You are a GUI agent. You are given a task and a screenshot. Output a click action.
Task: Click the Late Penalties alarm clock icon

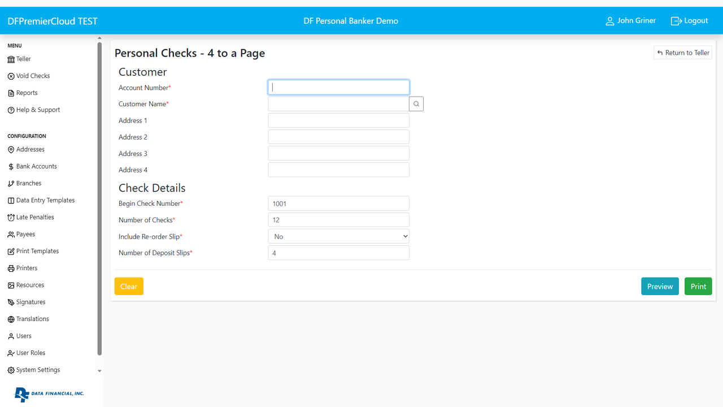pos(11,218)
